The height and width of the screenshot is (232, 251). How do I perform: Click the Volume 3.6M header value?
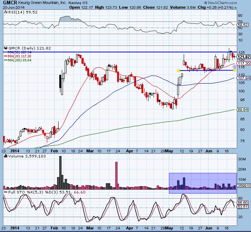183,7
